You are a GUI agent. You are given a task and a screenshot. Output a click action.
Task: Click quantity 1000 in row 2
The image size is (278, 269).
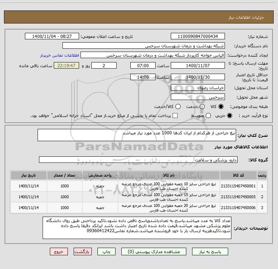tap(65, 197)
